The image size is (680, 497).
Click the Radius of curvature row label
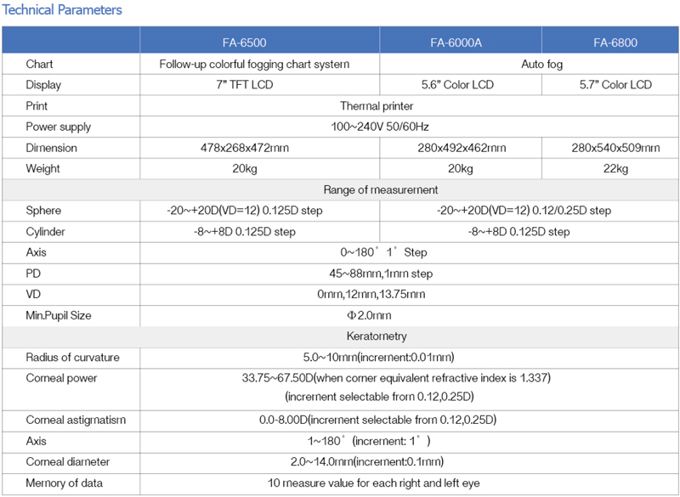point(72,357)
